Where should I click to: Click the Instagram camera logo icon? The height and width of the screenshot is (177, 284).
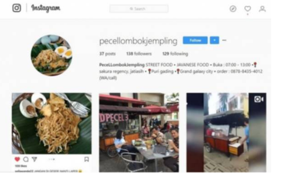click(x=17, y=8)
